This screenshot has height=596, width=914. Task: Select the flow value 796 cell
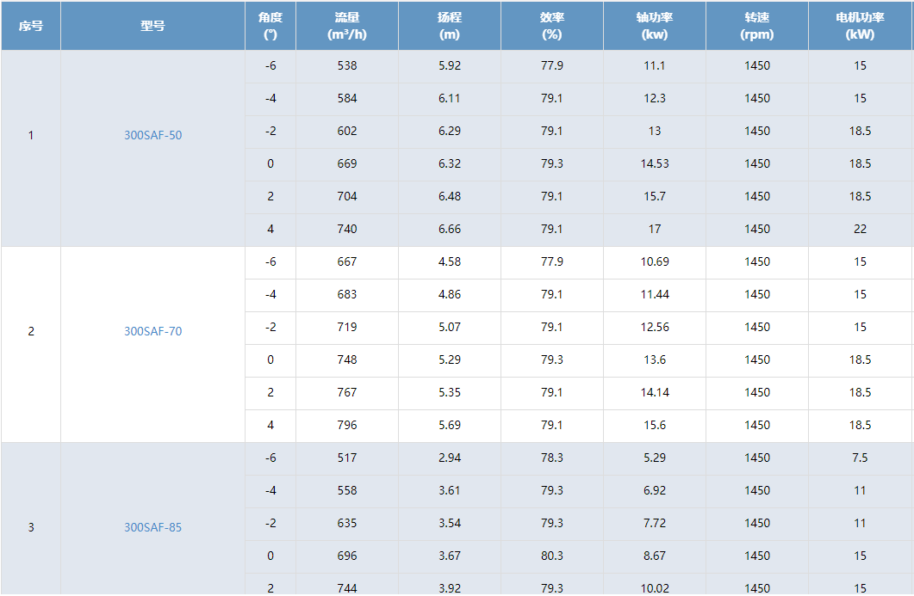(347, 425)
